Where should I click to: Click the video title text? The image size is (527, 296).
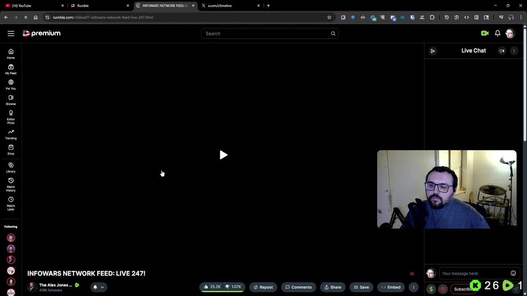pos(86,273)
